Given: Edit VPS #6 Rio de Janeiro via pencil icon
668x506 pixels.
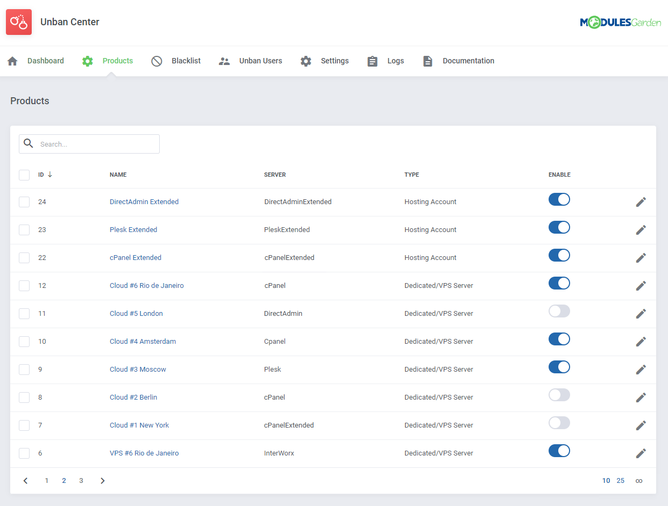Looking at the screenshot, I should (x=641, y=453).
